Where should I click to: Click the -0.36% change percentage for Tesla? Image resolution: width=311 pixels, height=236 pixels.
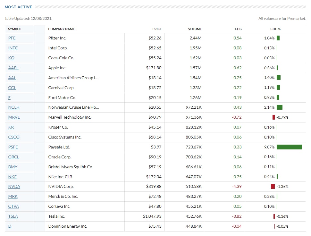(282, 216)
